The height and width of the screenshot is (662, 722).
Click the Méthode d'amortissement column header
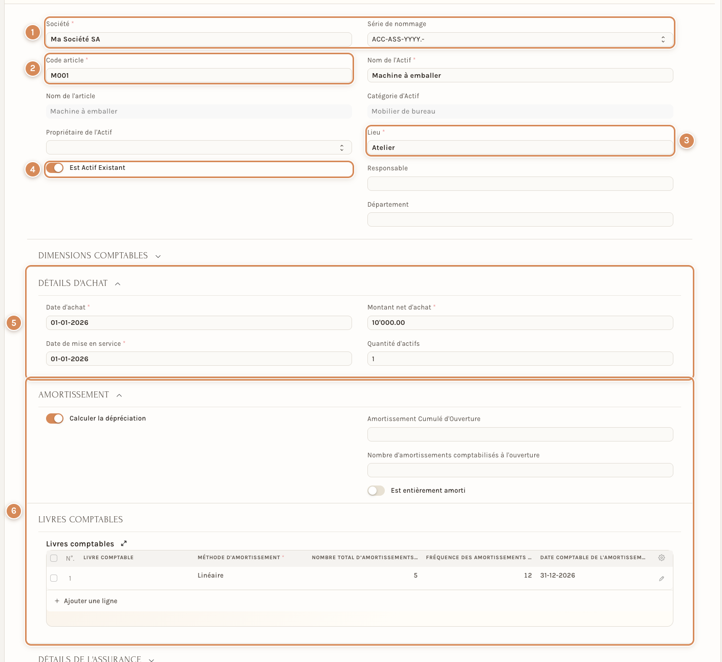[x=241, y=558]
